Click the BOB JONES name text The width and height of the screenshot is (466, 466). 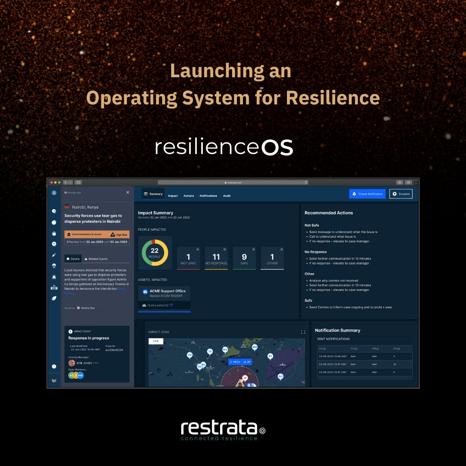(x=84, y=363)
